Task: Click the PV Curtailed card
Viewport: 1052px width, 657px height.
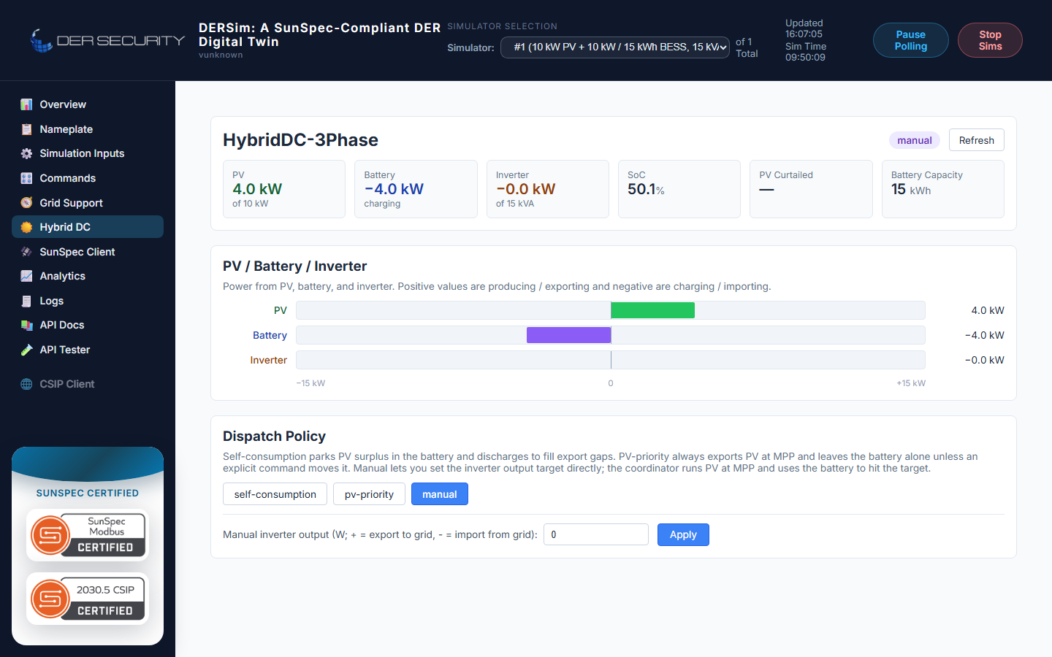Action: click(x=811, y=189)
